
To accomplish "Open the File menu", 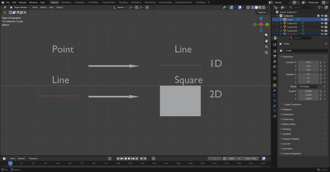I will (x=8, y=2).
